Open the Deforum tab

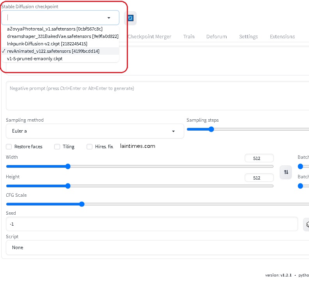[x=217, y=37]
